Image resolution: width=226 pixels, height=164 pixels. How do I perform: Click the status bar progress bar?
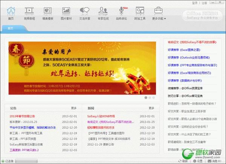(x=26, y=161)
